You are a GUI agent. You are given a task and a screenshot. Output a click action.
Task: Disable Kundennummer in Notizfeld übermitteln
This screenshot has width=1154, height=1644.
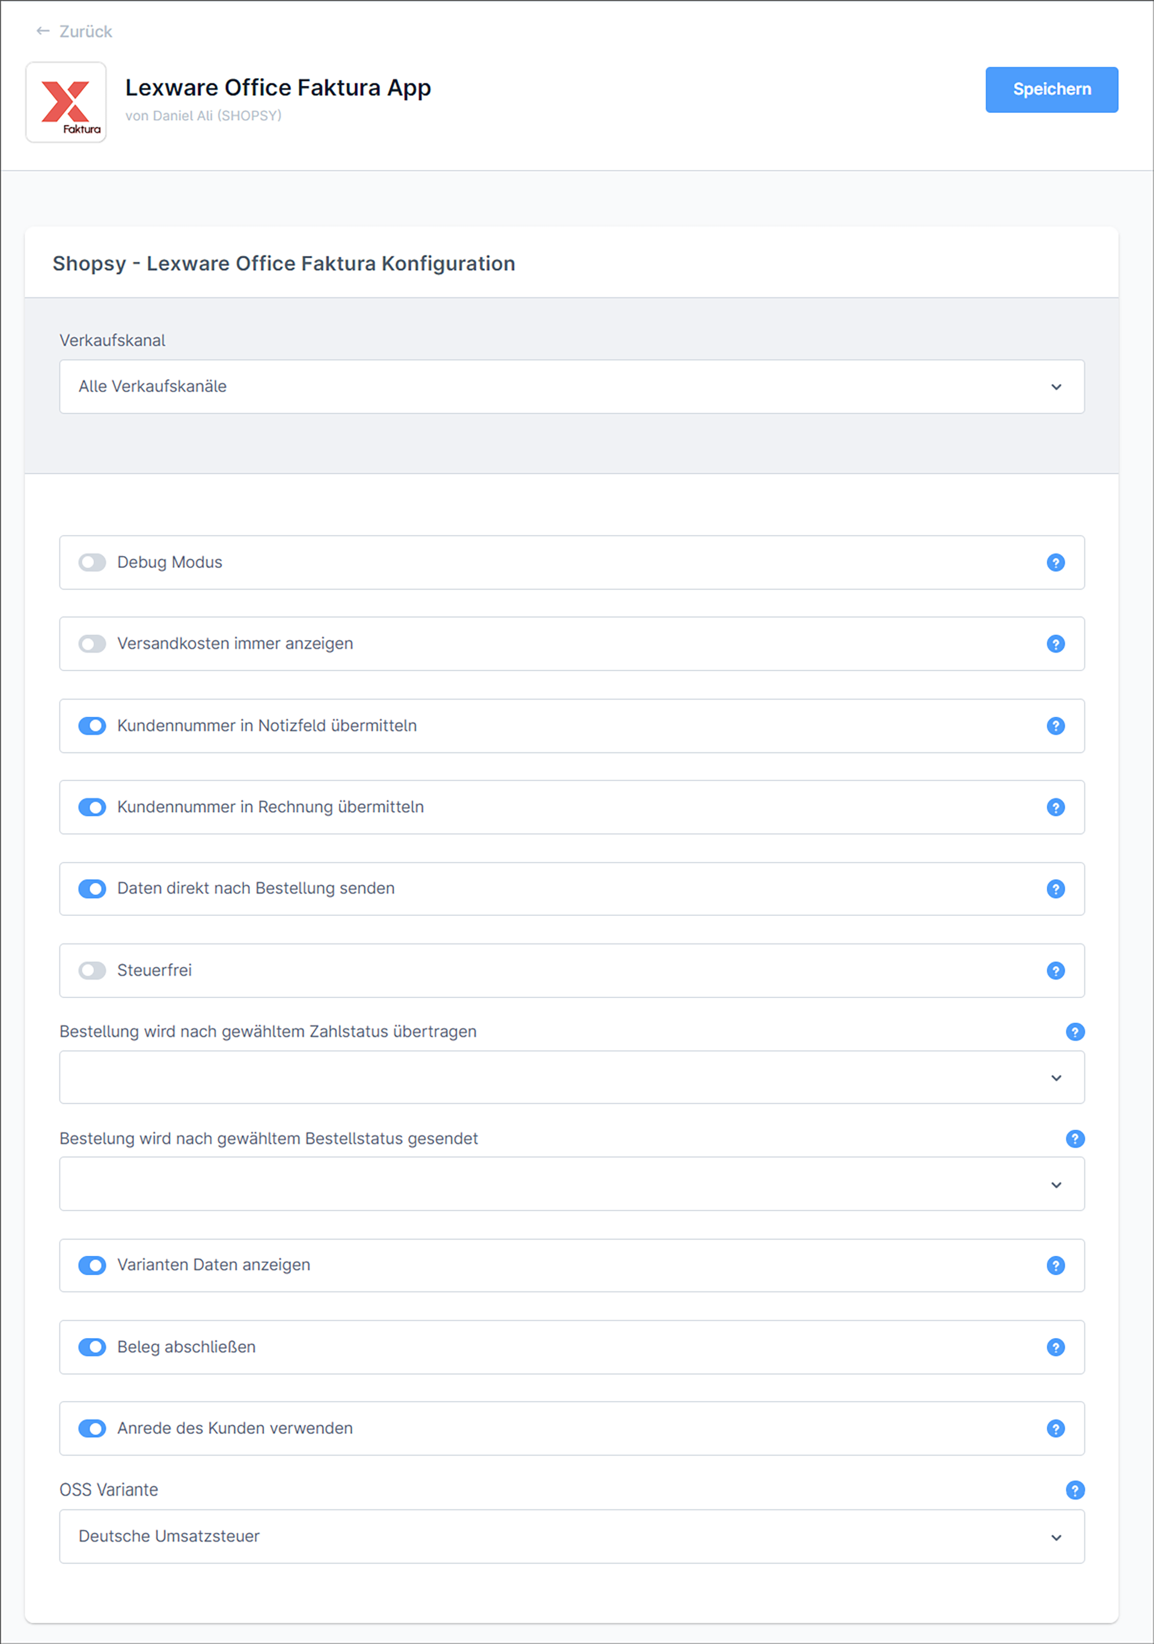(x=93, y=725)
